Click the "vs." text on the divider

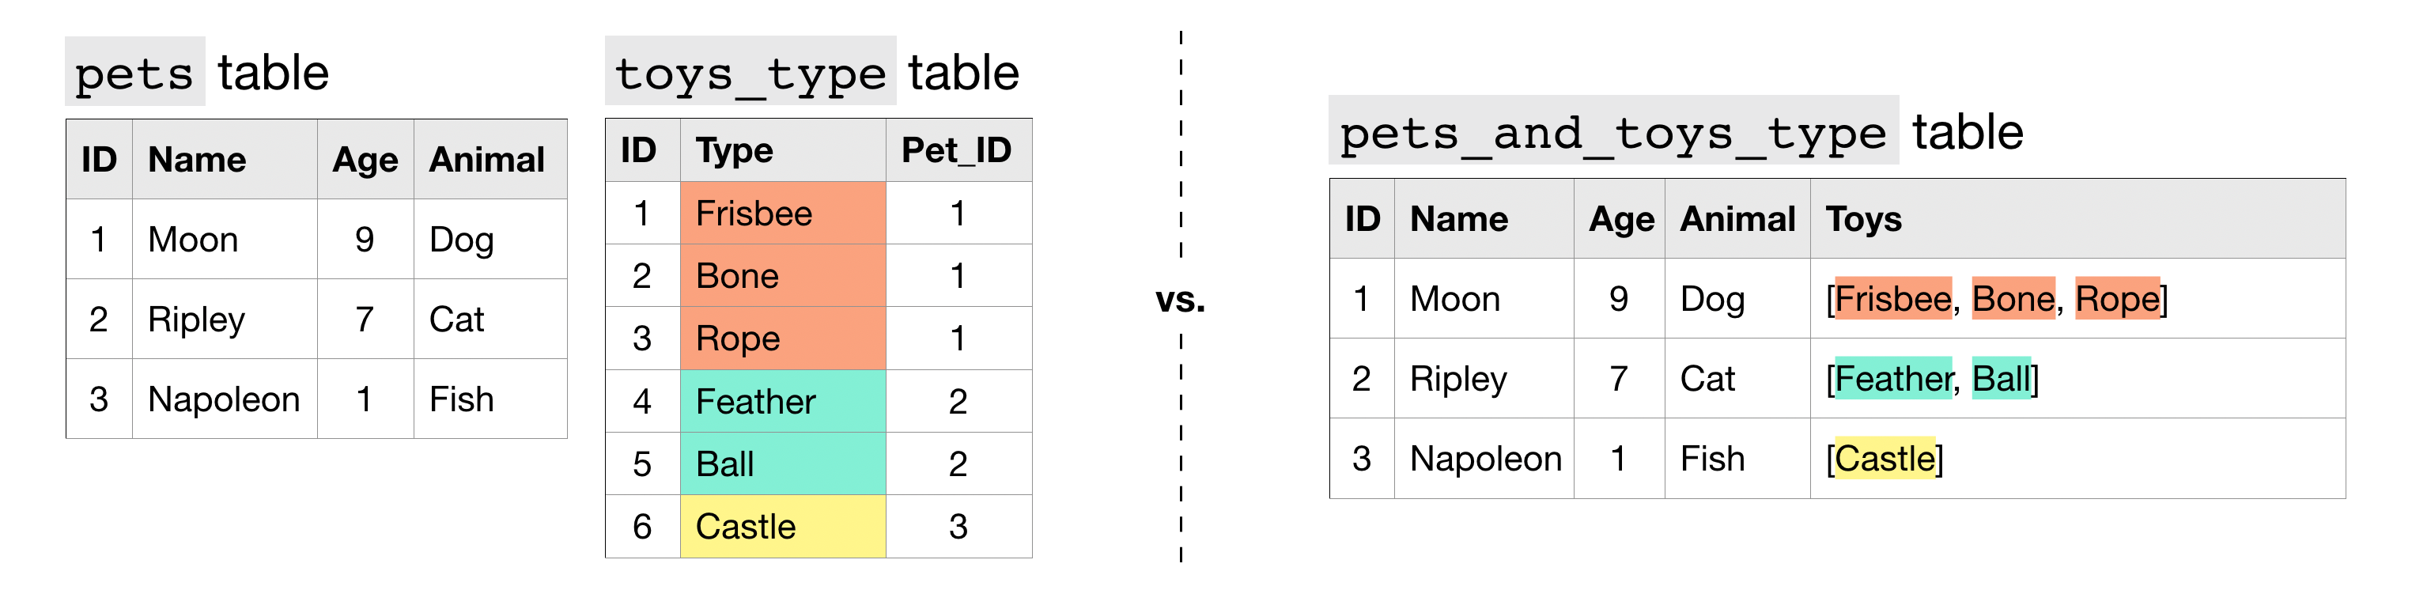coord(1180,300)
